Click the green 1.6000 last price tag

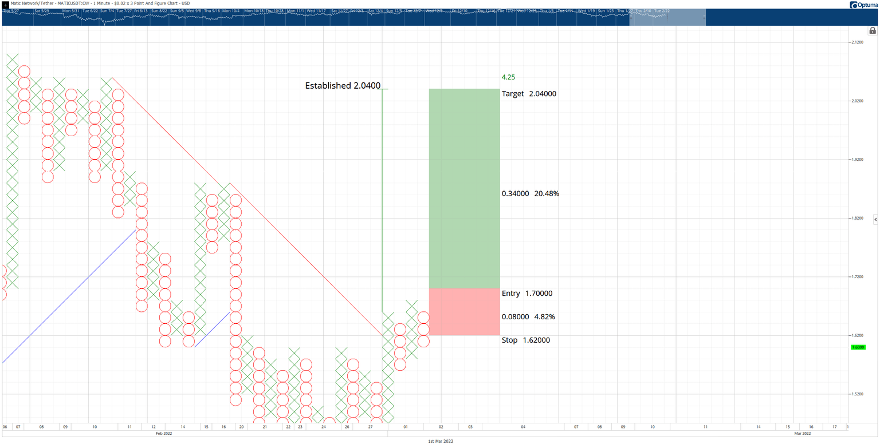[x=858, y=347]
